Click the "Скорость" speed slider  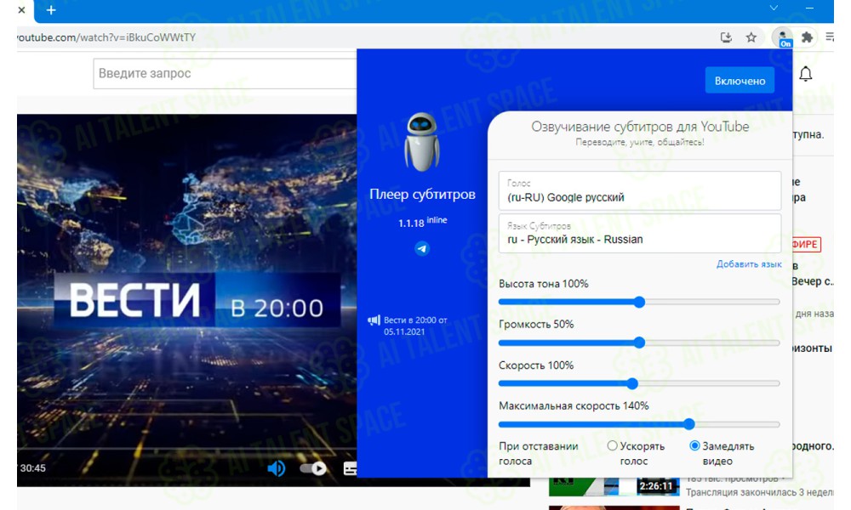pos(639,383)
